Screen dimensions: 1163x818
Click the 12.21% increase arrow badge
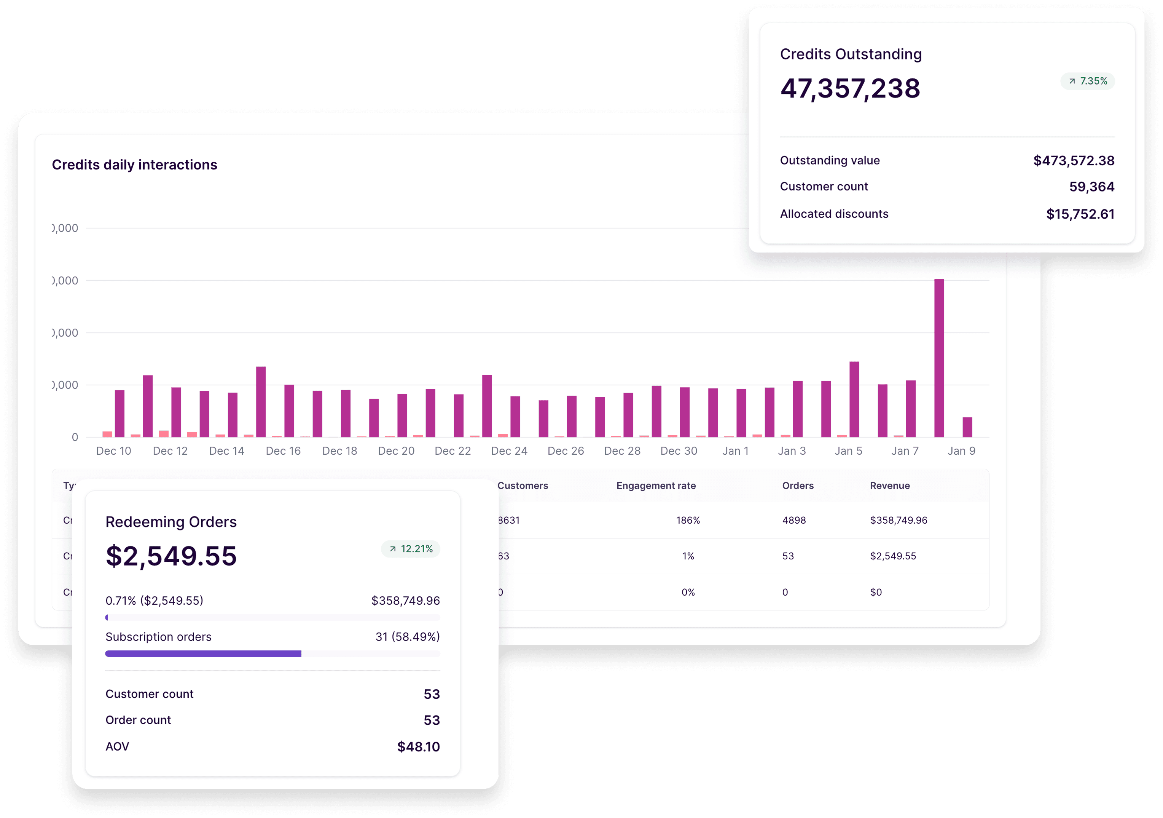pos(410,549)
